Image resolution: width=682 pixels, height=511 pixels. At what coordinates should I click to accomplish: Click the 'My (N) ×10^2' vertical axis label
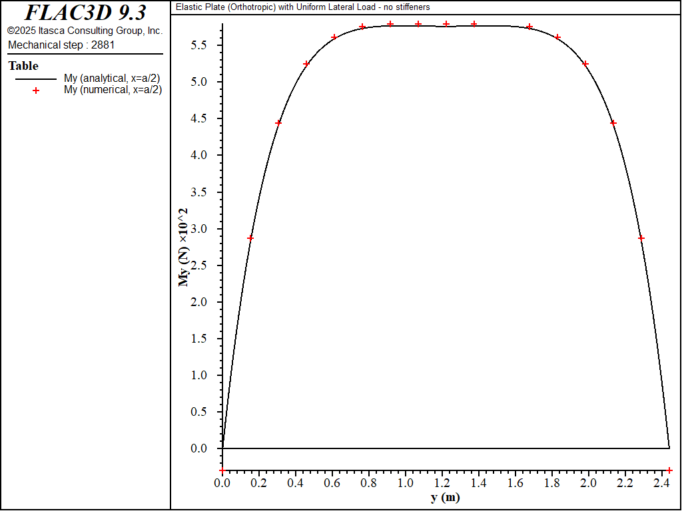pyautogui.click(x=182, y=247)
